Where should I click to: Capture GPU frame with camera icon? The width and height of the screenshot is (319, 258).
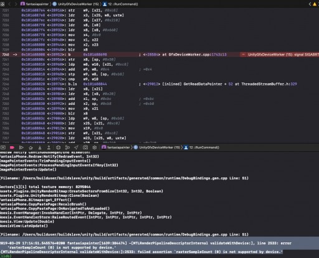[85, 147]
